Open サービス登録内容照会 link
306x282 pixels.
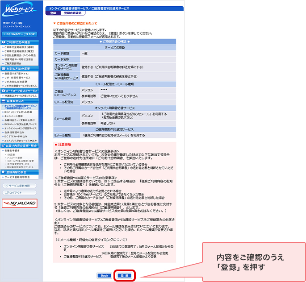coord(17,177)
